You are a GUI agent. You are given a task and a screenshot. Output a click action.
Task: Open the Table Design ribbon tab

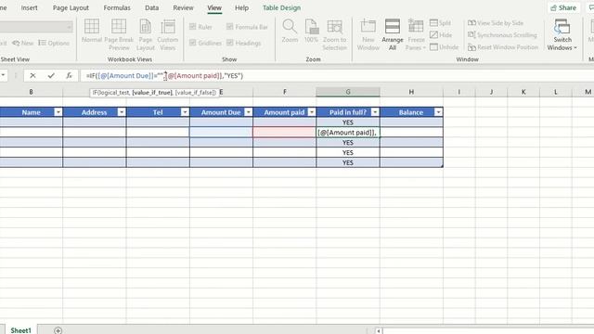pos(281,7)
